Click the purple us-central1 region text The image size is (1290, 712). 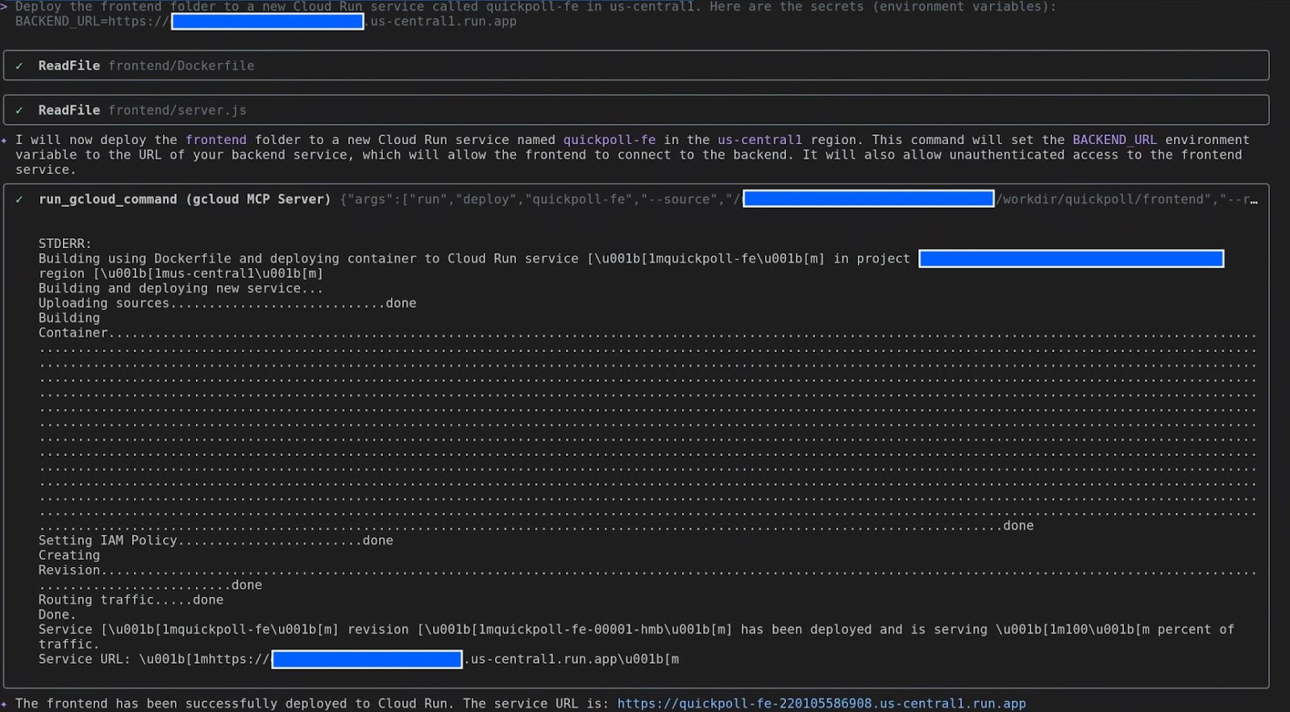pos(759,140)
